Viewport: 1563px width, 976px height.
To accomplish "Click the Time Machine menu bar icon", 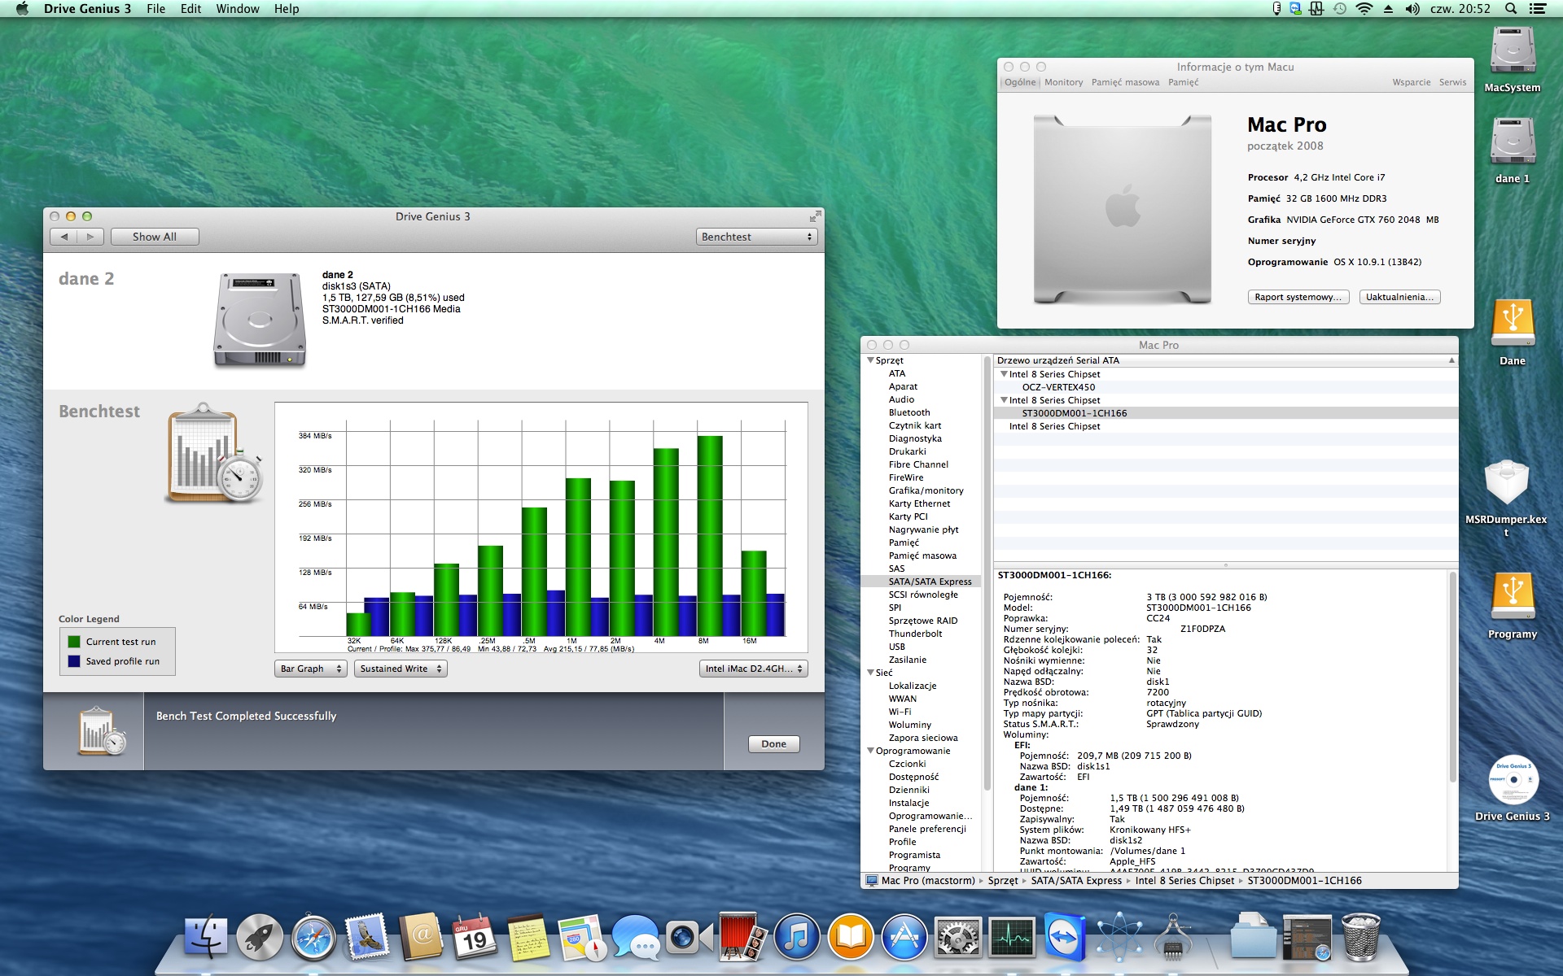I will pos(1340,9).
